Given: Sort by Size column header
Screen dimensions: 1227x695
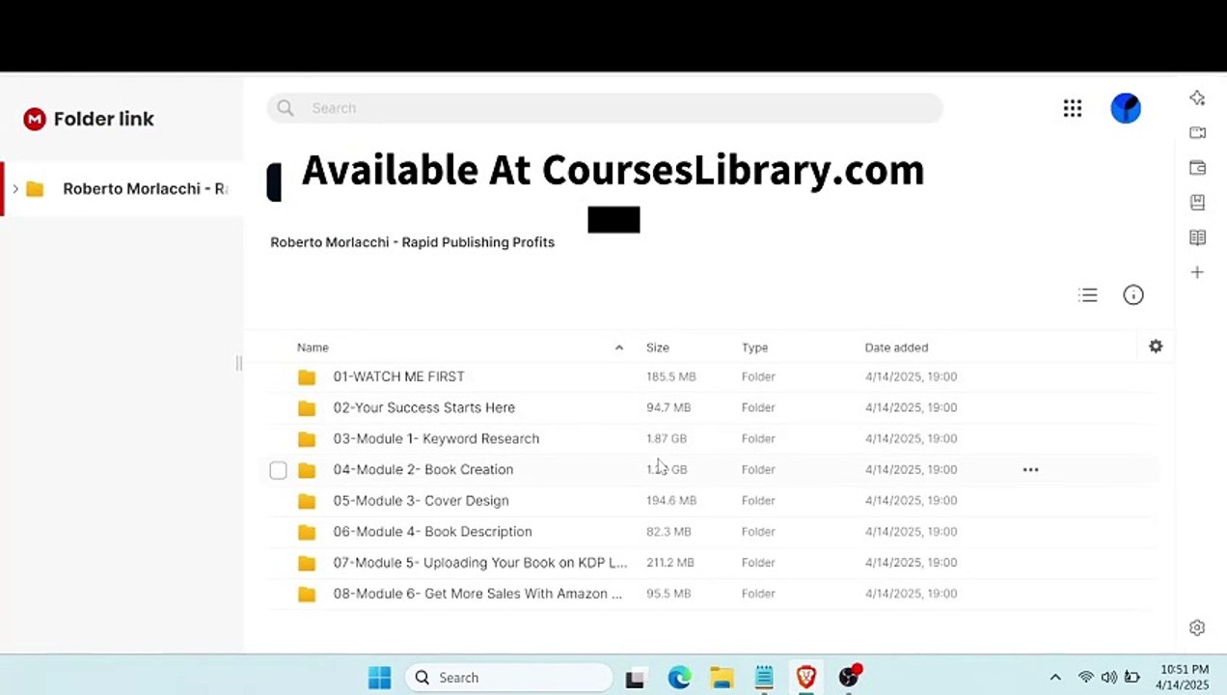Looking at the screenshot, I should pos(658,347).
